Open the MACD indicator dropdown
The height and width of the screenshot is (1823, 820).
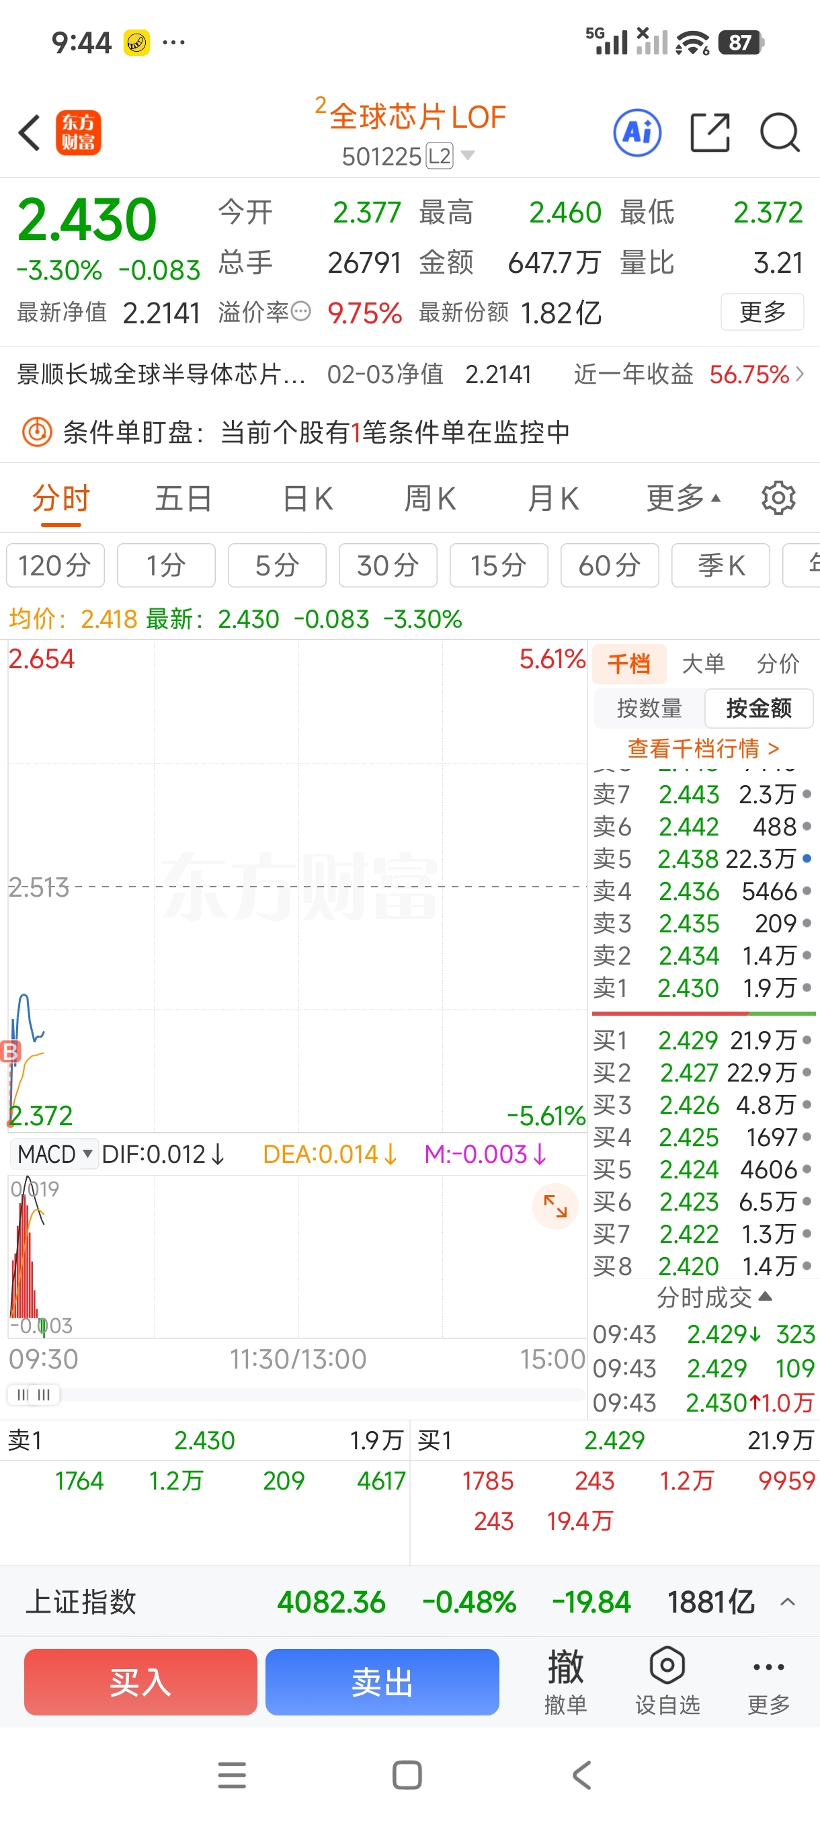coord(54,1154)
